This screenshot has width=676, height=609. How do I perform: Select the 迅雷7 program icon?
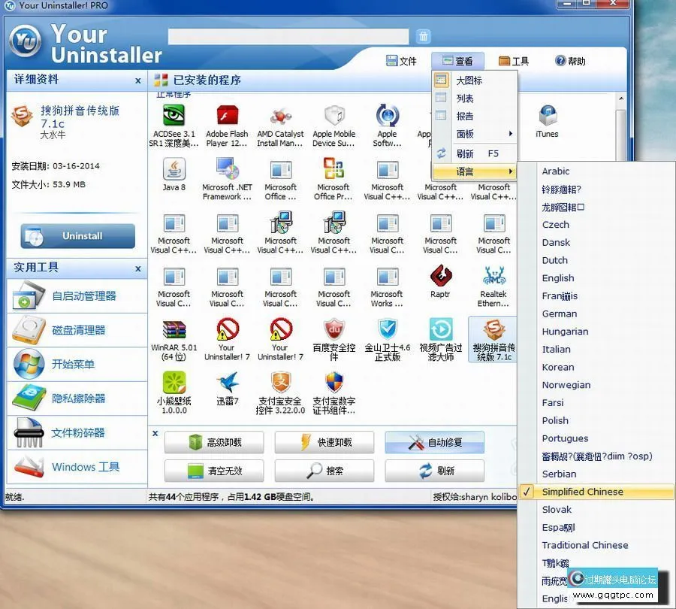[226, 389]
